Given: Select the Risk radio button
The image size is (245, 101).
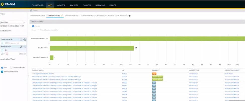Looking at the screenshot, I should tap(2, 68).
